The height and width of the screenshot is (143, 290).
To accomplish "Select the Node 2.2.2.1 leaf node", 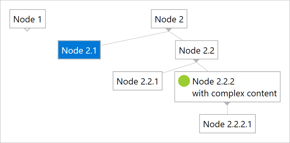I will click(x=227, y=124).
